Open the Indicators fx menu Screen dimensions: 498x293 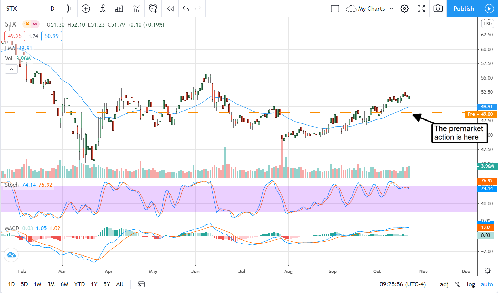point(103,9)
